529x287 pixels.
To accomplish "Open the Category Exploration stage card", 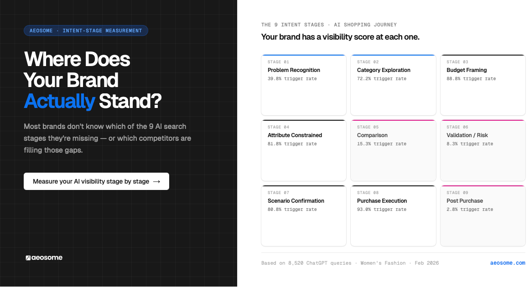I will tap(393, 84).
